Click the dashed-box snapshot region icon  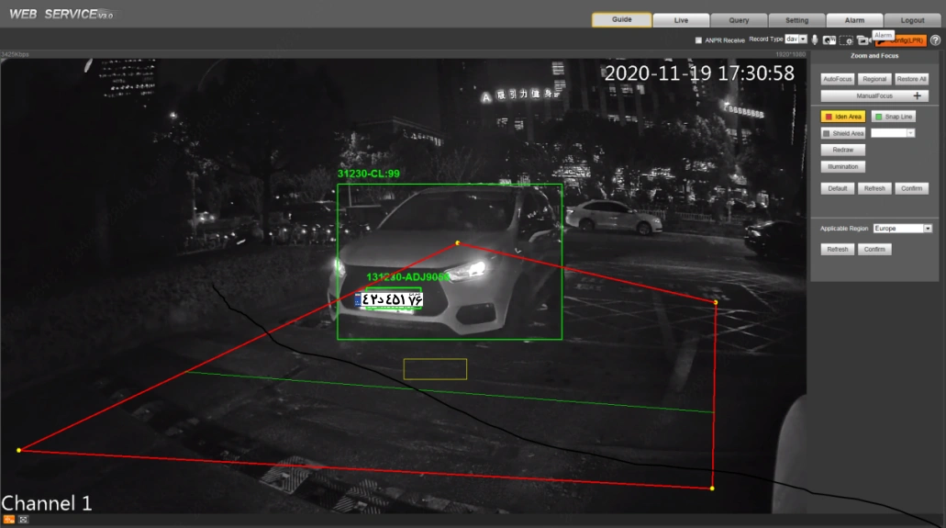(846, 40)
